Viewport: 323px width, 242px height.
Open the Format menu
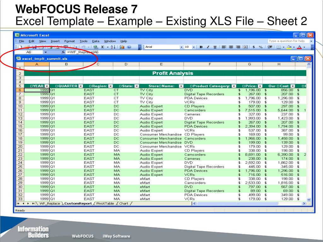point(70,41)
